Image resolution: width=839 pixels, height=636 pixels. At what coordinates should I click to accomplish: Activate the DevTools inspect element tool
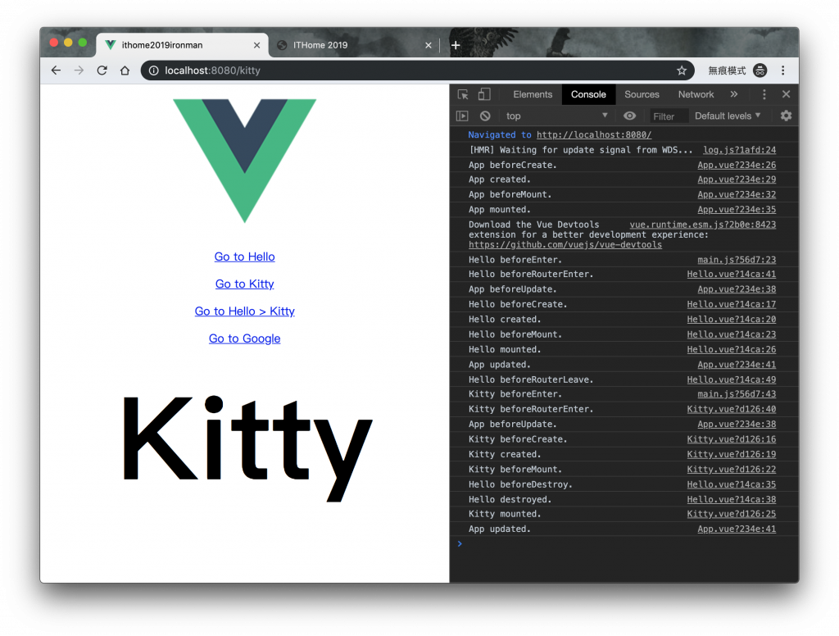(x=463, y=94)
